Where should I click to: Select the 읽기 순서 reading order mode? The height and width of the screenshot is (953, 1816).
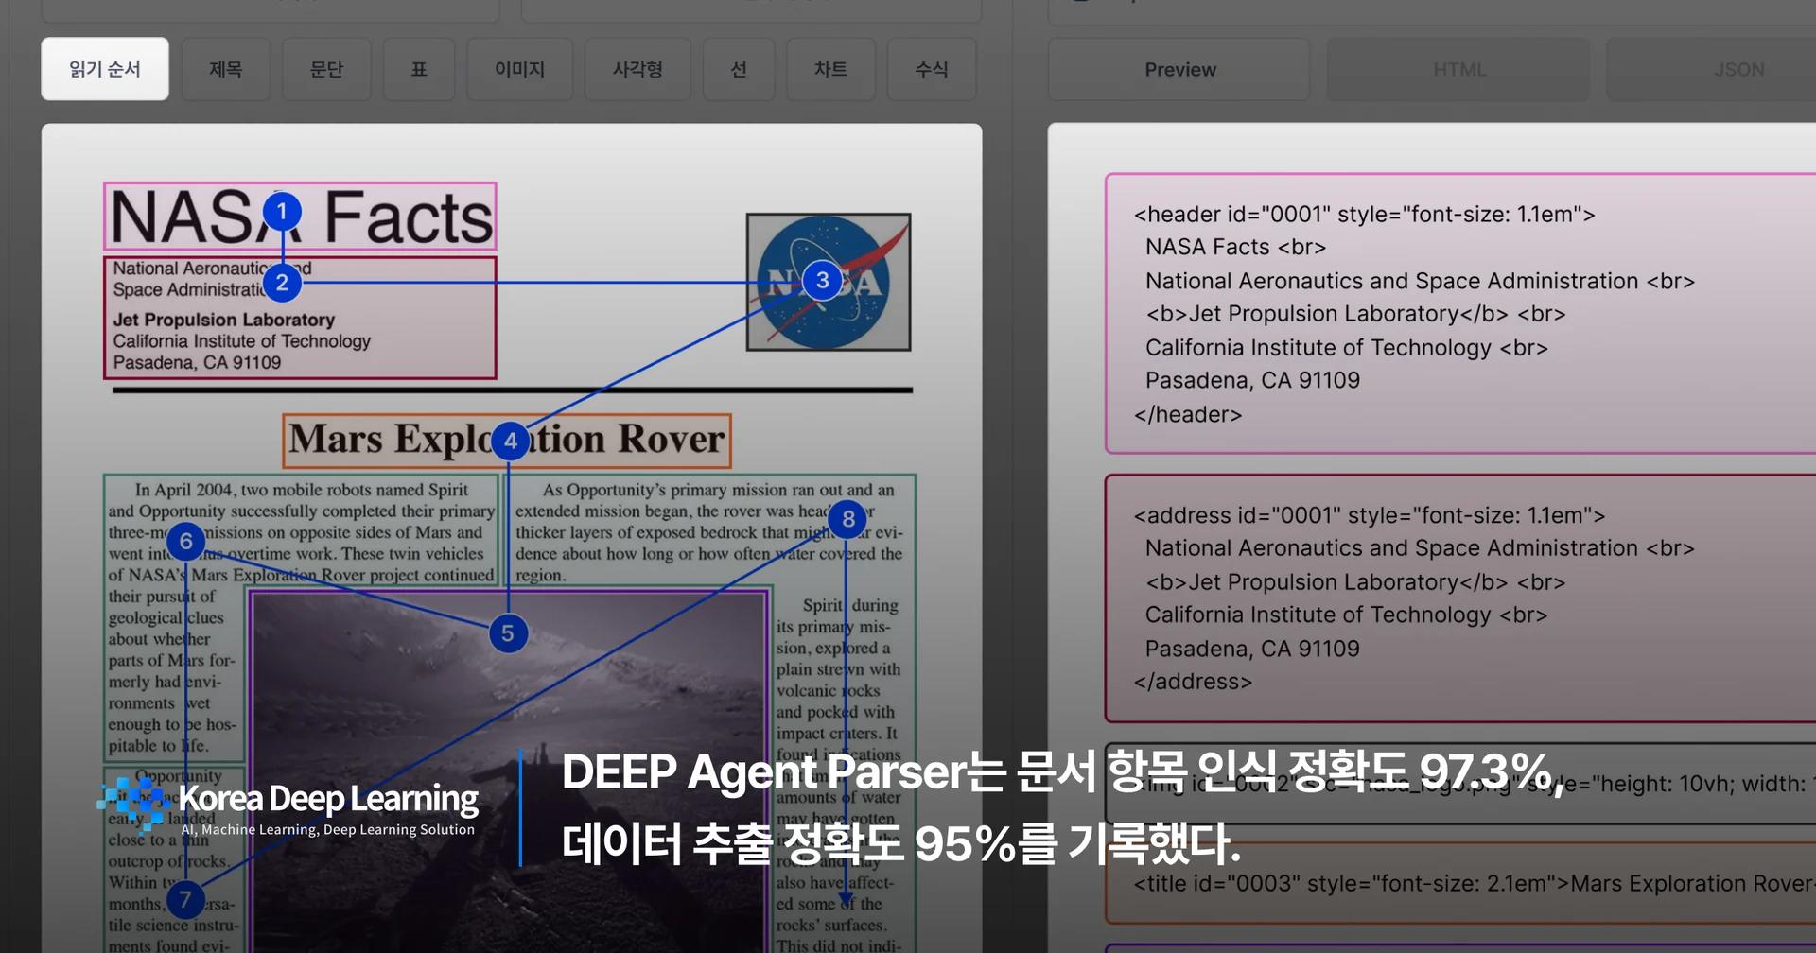(104, 68)
